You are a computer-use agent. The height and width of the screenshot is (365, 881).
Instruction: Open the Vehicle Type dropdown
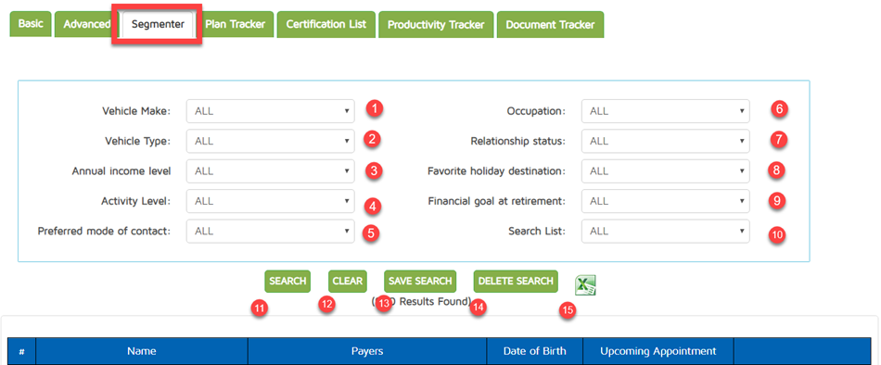tap(270, 141)
